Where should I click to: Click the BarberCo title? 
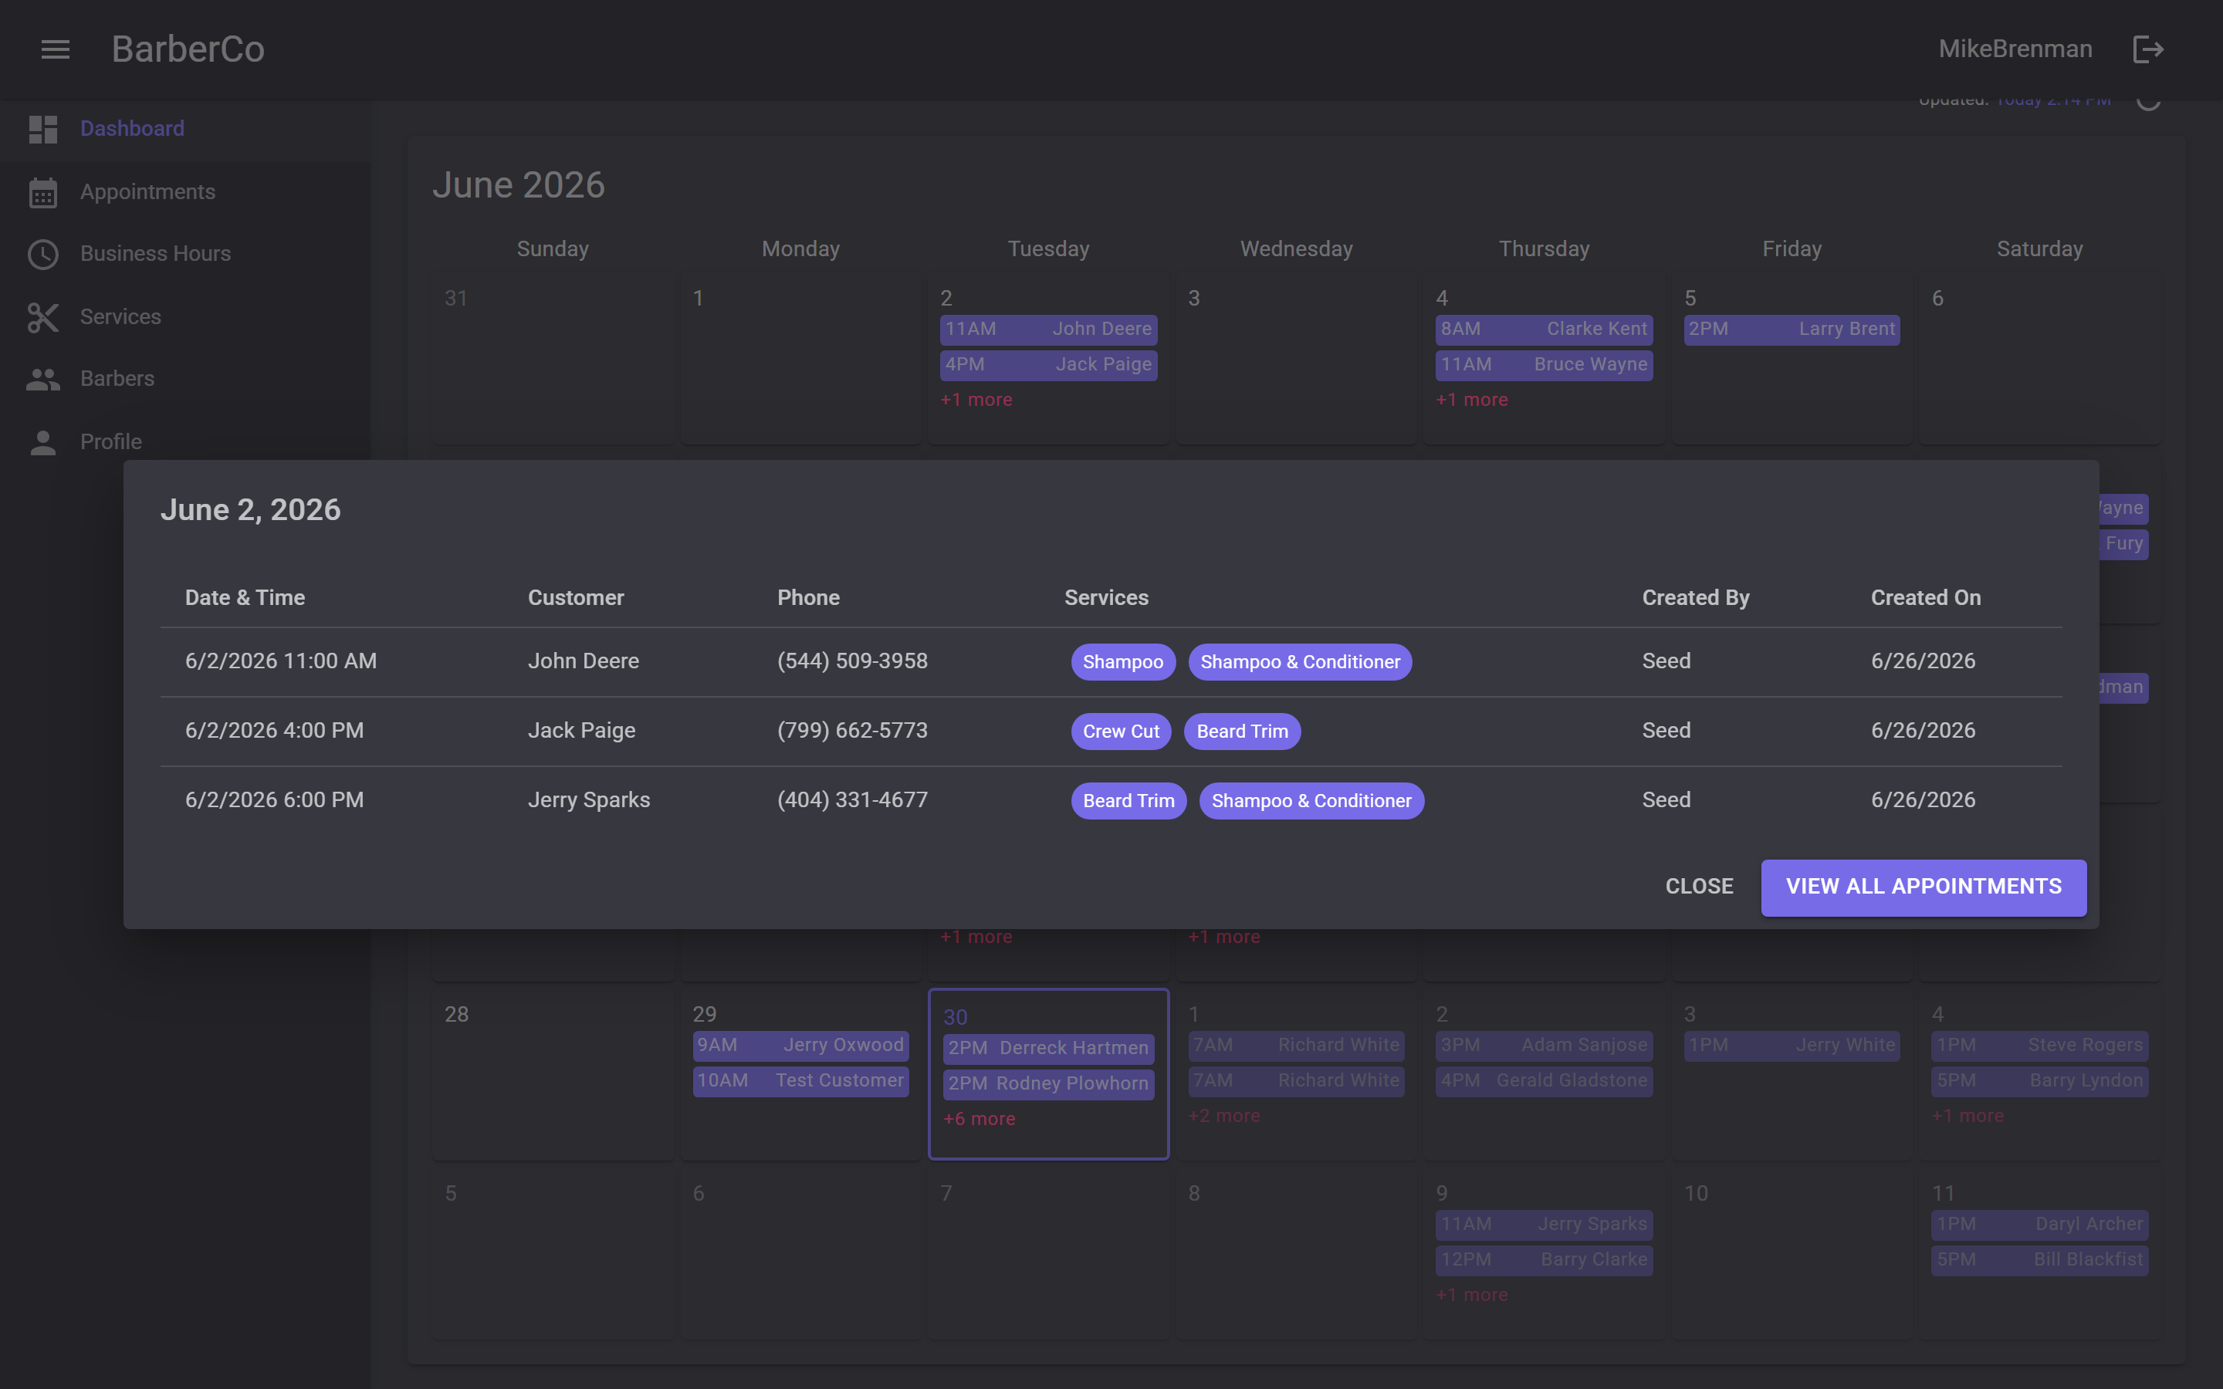tap(188, 49)
